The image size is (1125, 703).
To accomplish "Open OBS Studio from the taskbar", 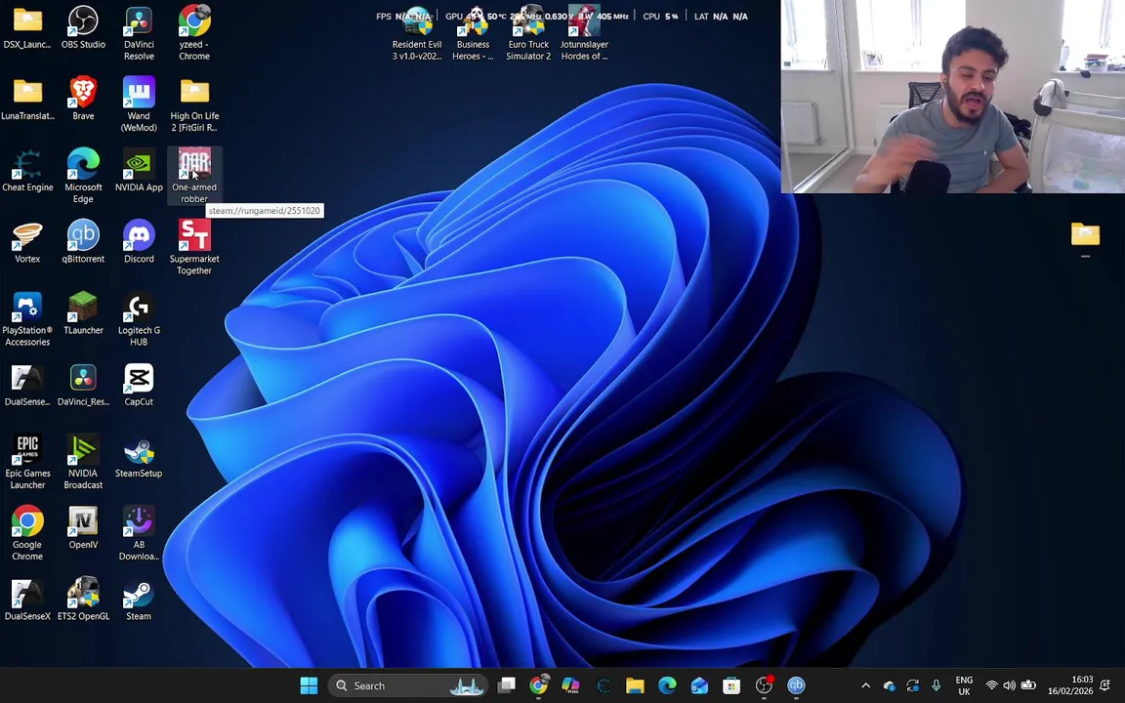I will pos(764,685).
